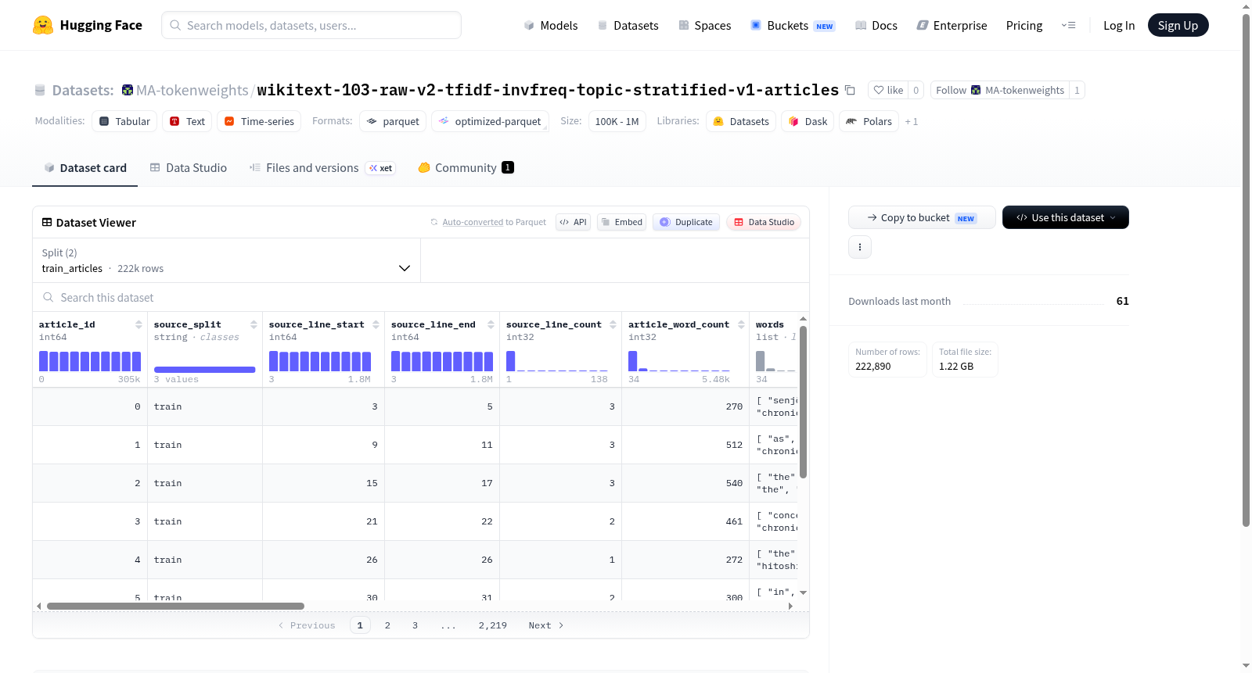Expand Use this dataset dropdown
This screenshot has height=673, width=1252.
click(1066, 217)
